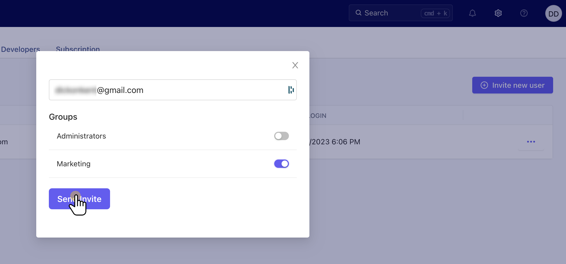Open settings via the gear icon
This screenshot has width=566, height=264.
(498, 13)
